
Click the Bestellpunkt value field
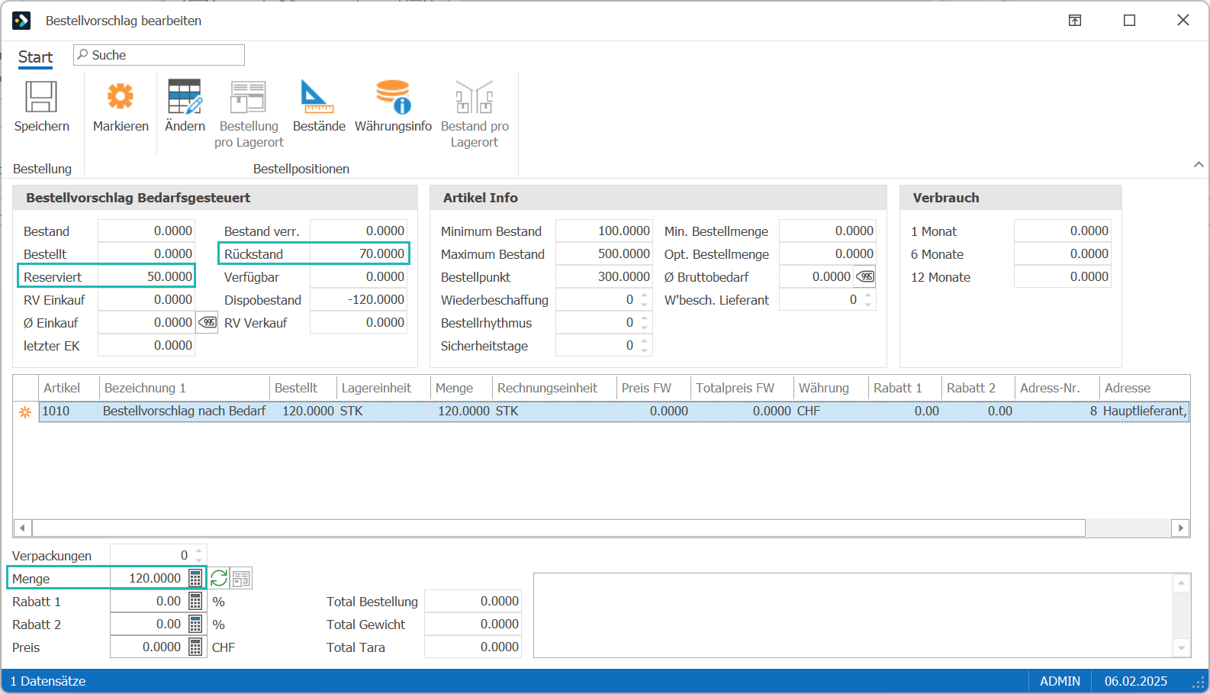pos(603,276)
